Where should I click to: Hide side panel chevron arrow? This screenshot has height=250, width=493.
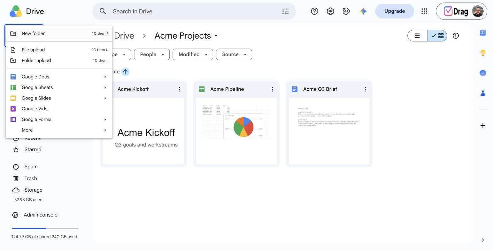(x=483, y=240)
